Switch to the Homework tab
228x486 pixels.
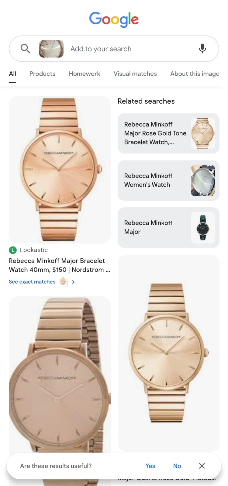[85, 74]
